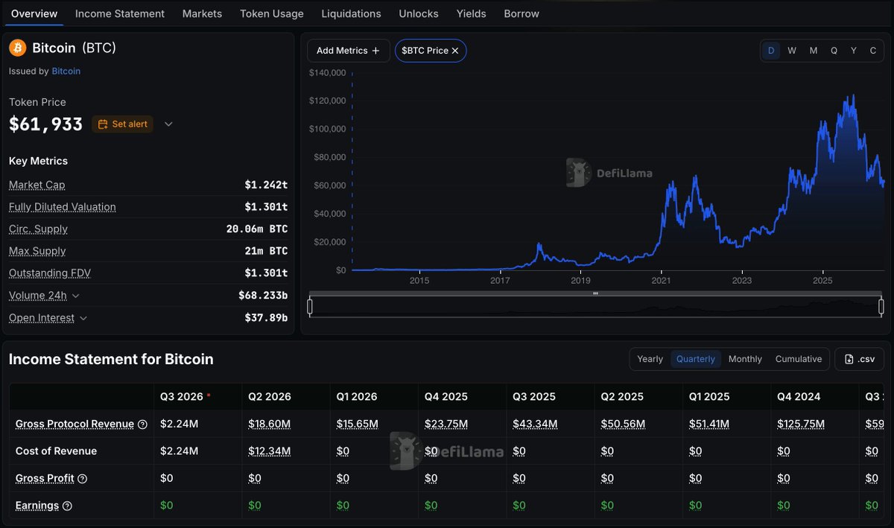Go to the Markets tab
This screenshot has width=894, height=528.
click(x=202, y=13)
